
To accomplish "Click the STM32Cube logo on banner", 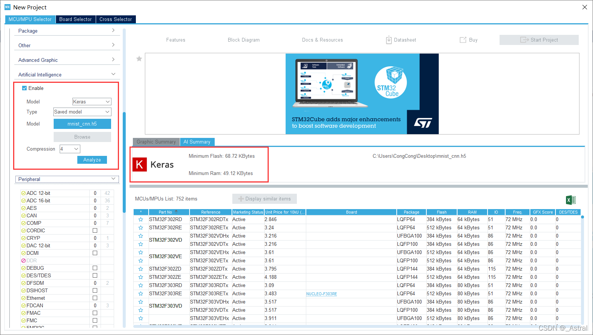I will click(x=391, y=82).
